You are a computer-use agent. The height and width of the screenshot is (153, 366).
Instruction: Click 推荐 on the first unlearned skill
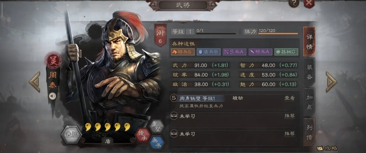point(289,116)
